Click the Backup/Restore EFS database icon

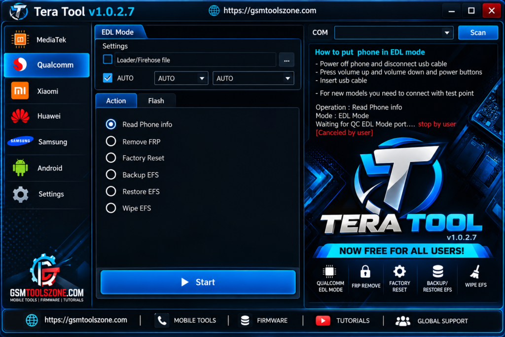click(438, 271)
